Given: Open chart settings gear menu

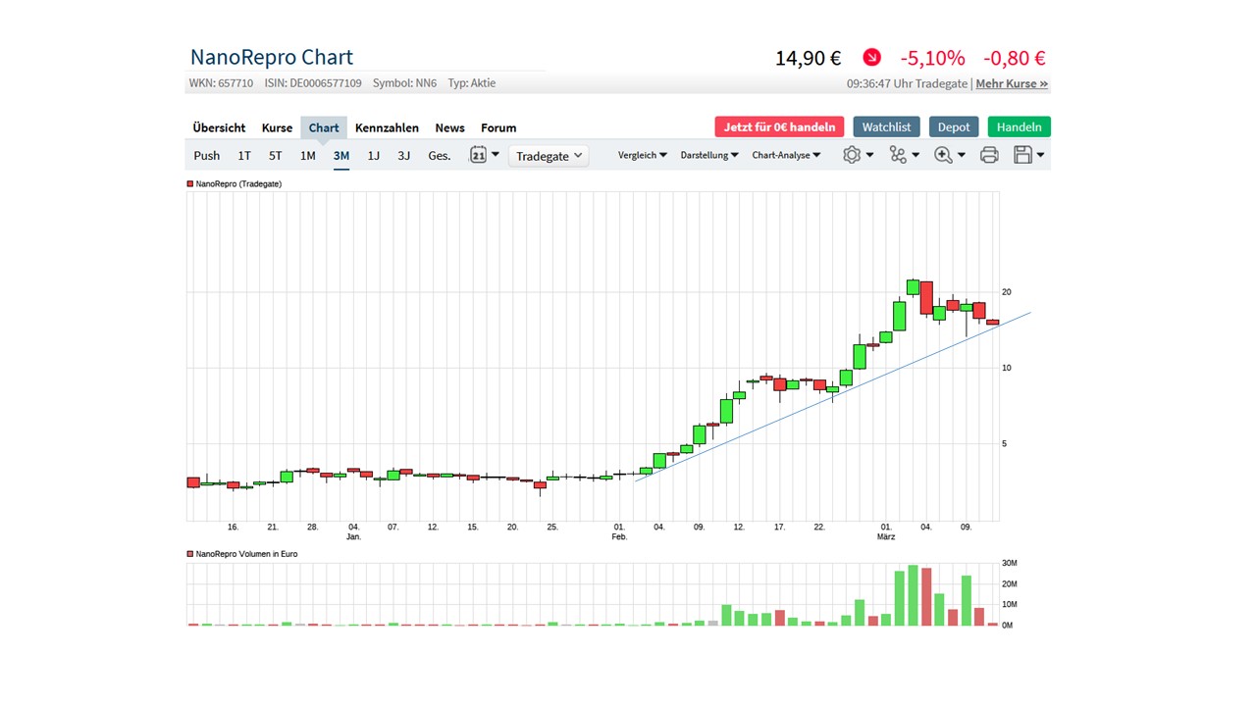Looking at the screenshot, I should click(858, 155).
